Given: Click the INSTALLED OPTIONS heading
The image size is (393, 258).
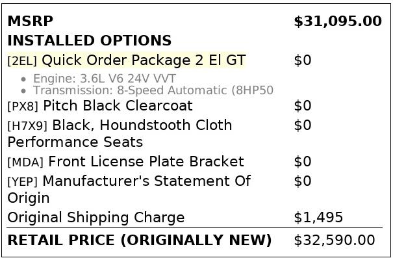Looking at the screenshot, I should pyautogui.click(x=90, y=41).
